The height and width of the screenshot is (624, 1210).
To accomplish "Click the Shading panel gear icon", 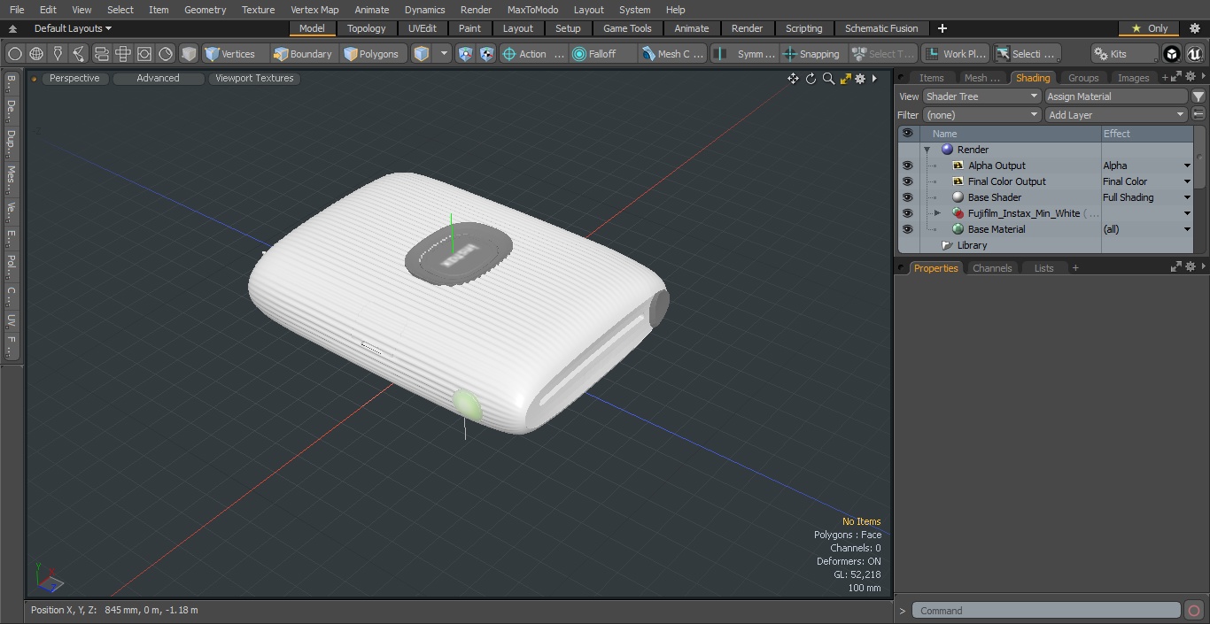I will 1191,78.
